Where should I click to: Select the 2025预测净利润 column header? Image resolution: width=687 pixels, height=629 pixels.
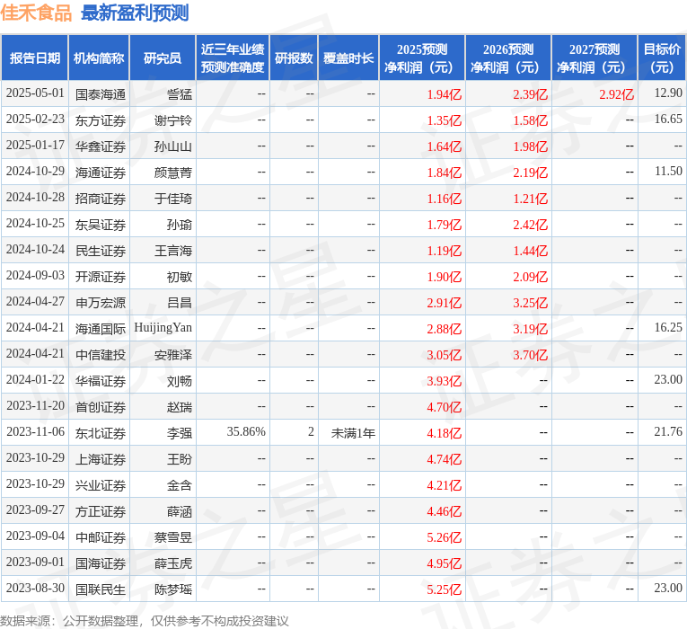[422, 58]
